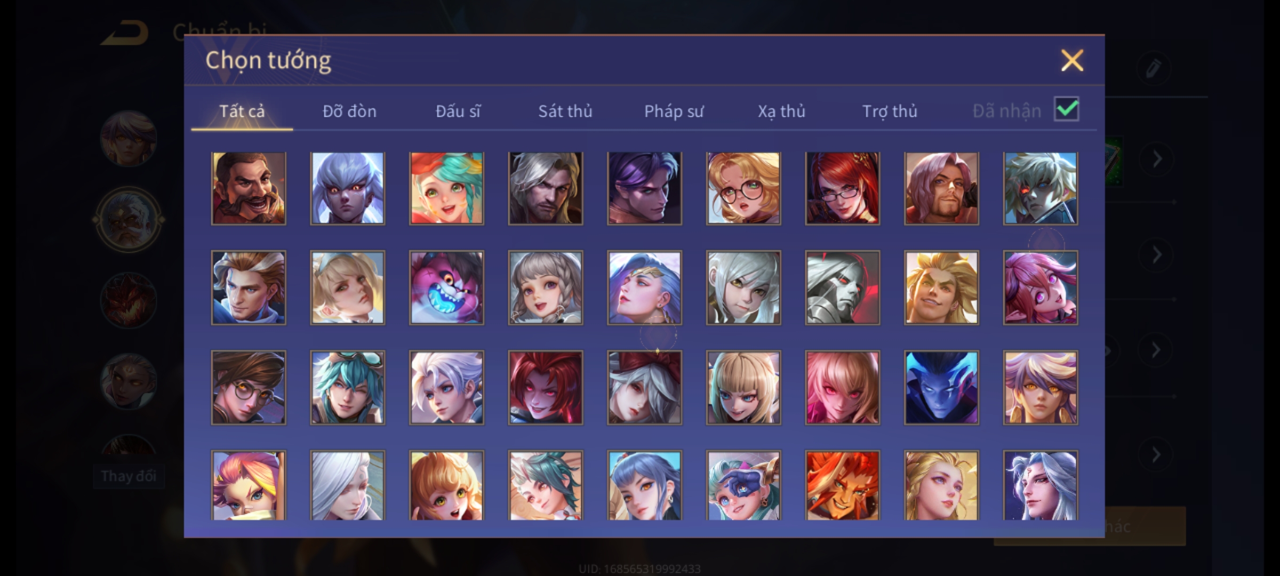The image size is (1280, 576).
Task: Close the Chọn tướng dialog
Action: pyautogui.click(x=1072, y=60)
